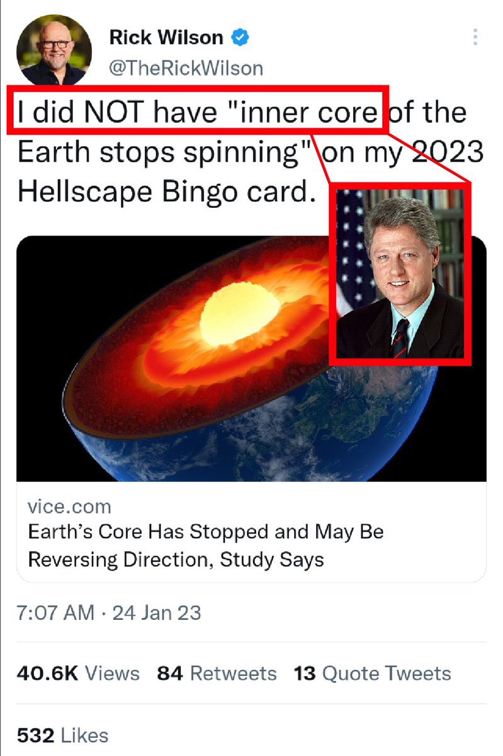Click the blue verified badge
This screenshot has height=756, width=503.
(x=241, y=38)
